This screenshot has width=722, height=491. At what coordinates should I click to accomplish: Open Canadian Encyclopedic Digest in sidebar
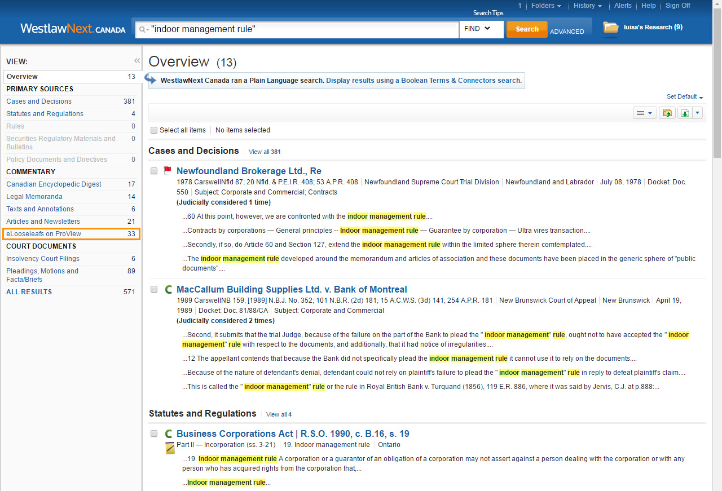(54, 184)
